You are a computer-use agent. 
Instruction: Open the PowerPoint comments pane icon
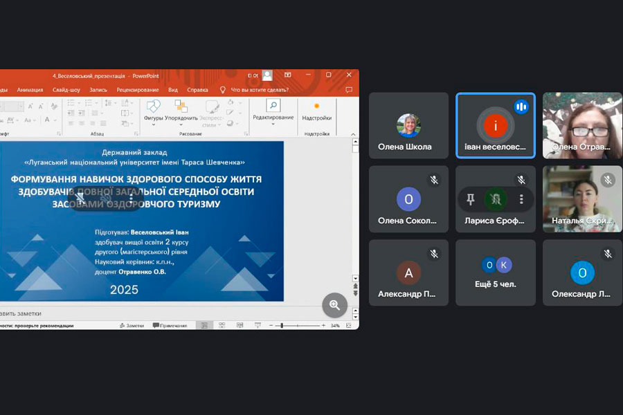[x=349, y=90]
